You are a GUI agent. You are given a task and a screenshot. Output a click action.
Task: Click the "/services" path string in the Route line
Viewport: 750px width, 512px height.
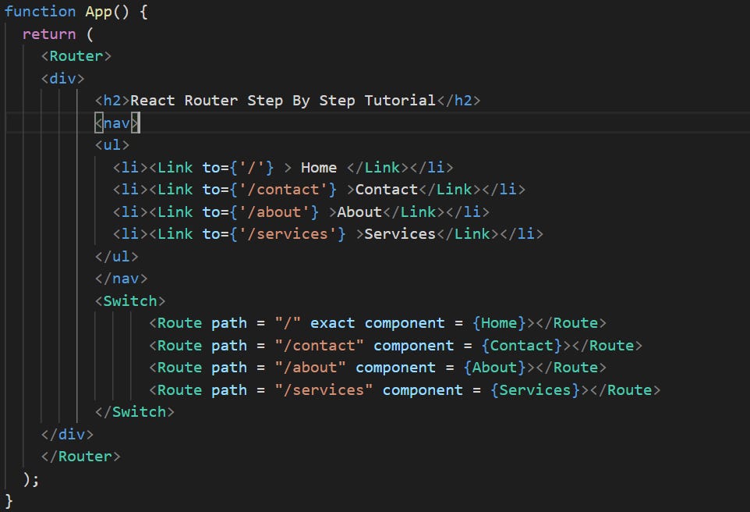[x=324, y=390]
